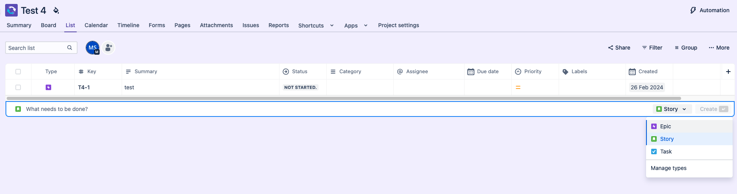Viewport: 737px width, 194px height.
Task: Open the Filter options
Action: [652, 48]
